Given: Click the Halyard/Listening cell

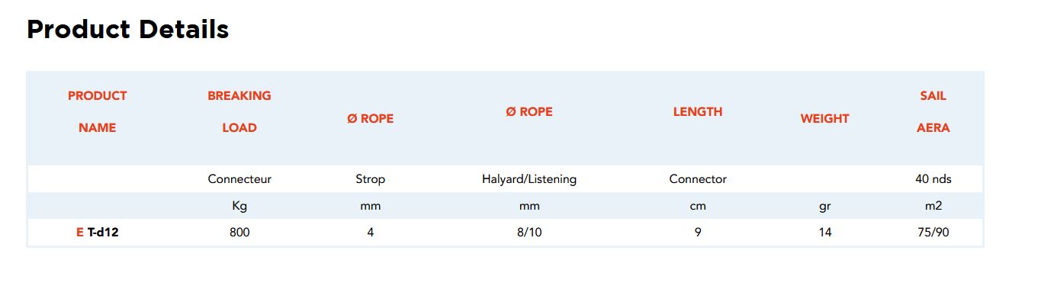Looking at the screenshot, I should pyautogui.click(x=529, y=179).
